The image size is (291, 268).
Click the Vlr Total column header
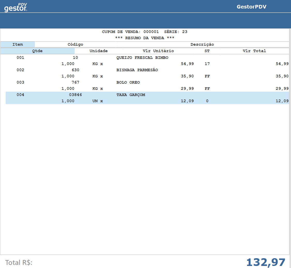(254, 51)
